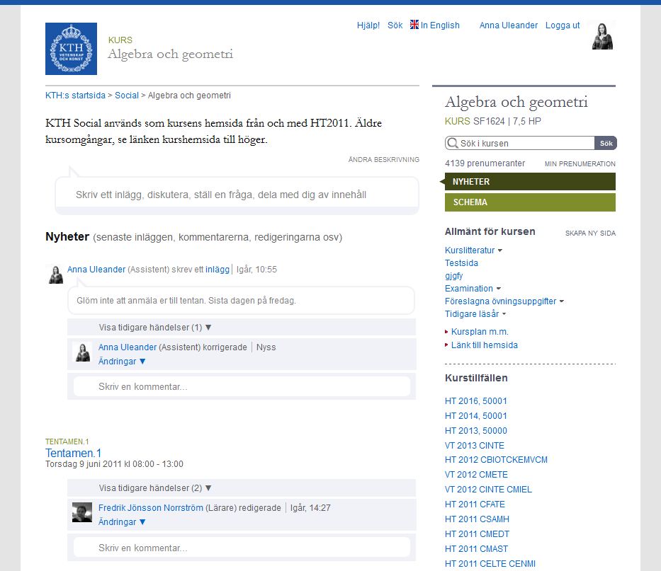Open Anna Uleander link in post header
Viewport: 661px width, 571px height.
point(96,270)
